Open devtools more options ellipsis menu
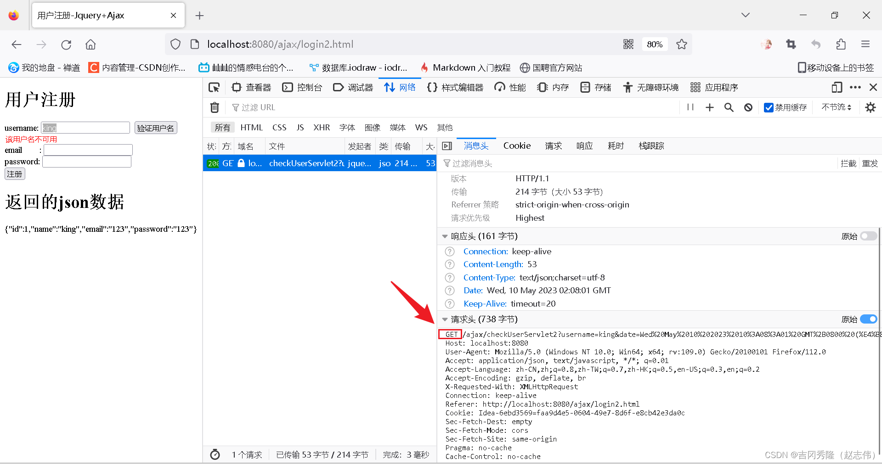Screen dimensions: 882x464 coord(855,87)
